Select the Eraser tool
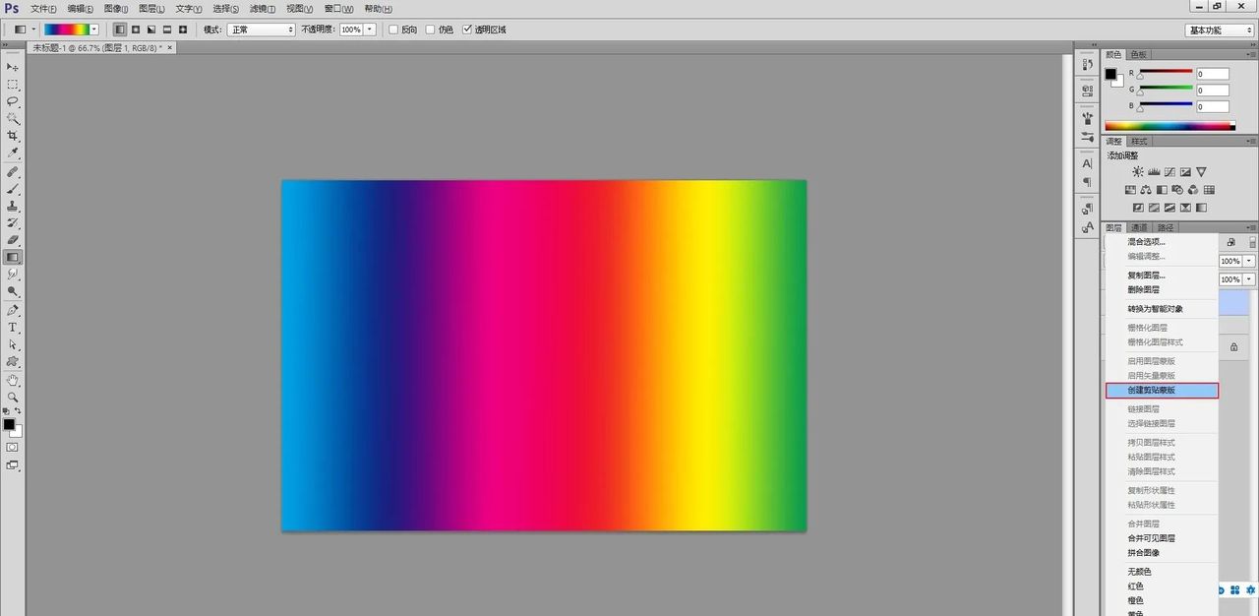This screenshot has height=616, width=1259. coord(13,239)
